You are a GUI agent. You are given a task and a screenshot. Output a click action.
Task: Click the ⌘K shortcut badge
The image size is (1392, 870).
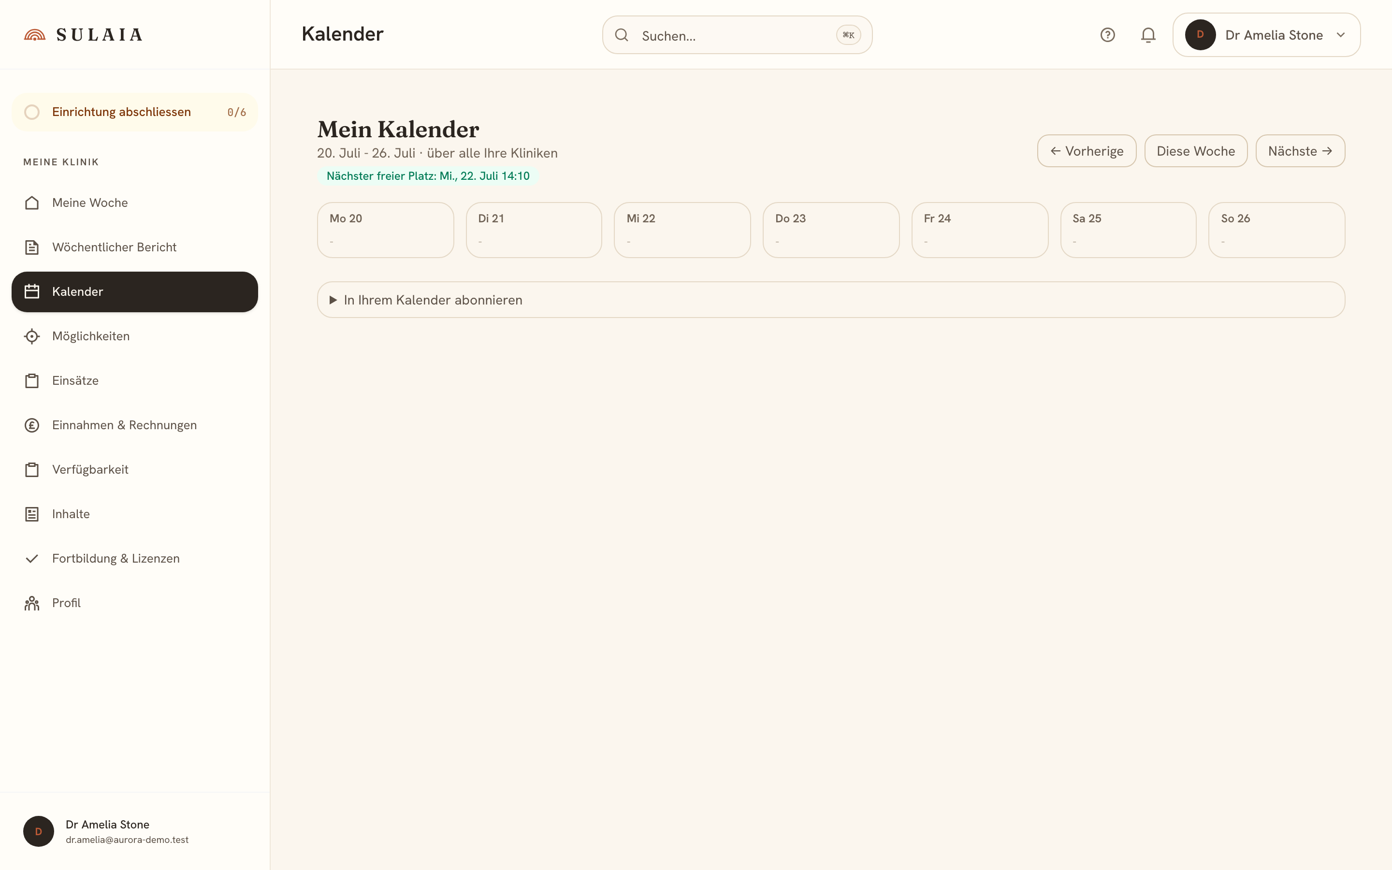click(x=848, y=35)
